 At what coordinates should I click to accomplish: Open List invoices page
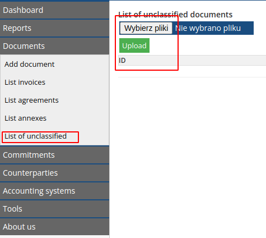tap(25, 82)
